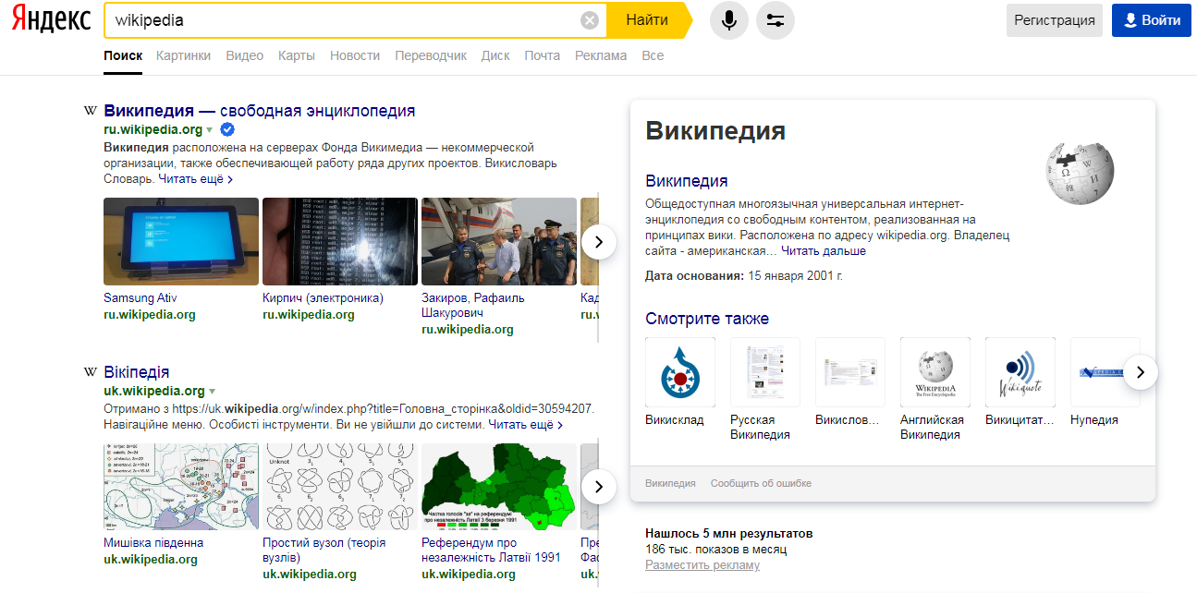Open the Вікіпедія search result title
This screenshot has height=593, width=1197.
[137, 372]
